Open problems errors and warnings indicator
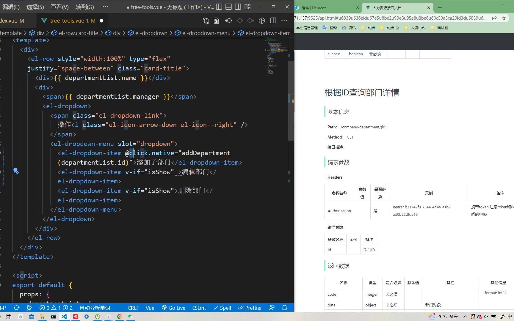 click(56, 308)
